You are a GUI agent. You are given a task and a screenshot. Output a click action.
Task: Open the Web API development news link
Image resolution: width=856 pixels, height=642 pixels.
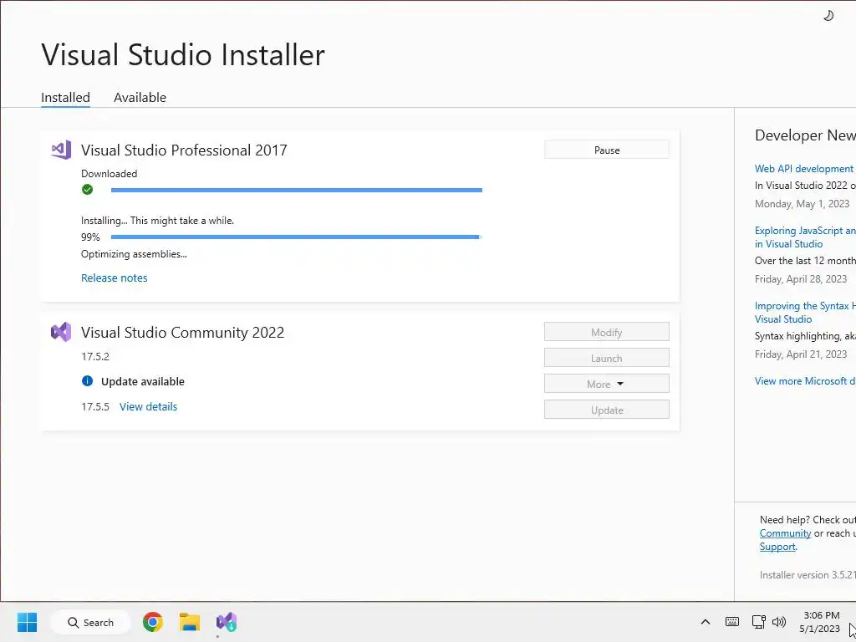tap(805, 169)
